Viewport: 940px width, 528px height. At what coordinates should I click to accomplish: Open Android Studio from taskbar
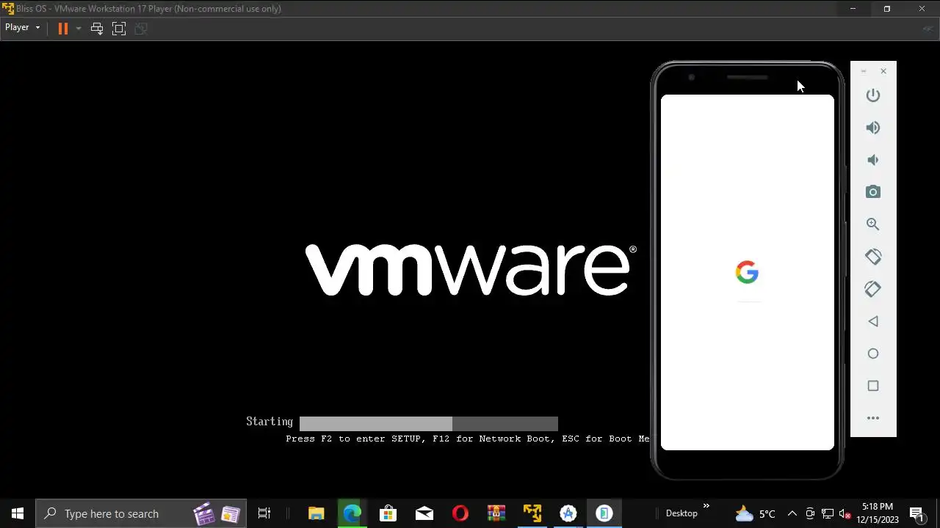[568, 513]
